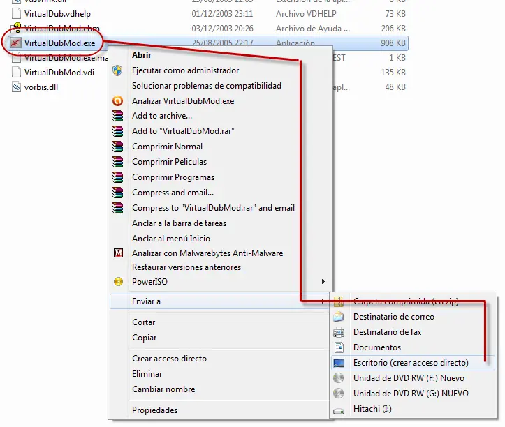
Task: Choose Anclar al menú Inicio
Action: pos(171,239)
